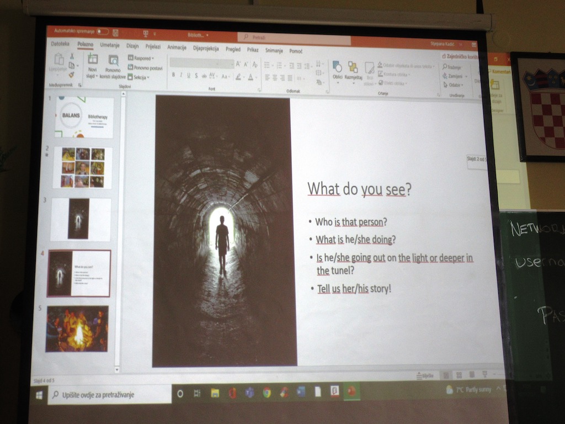The image size is (565, 424).
Task: Toggle Strikethrough formatting
Action: click(204, 76)
